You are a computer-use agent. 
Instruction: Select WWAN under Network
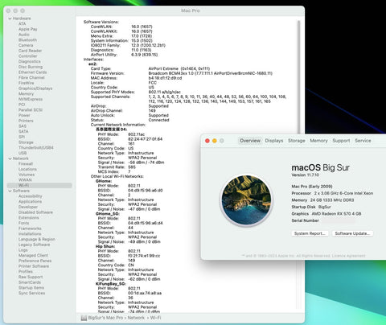pos(25,180)
